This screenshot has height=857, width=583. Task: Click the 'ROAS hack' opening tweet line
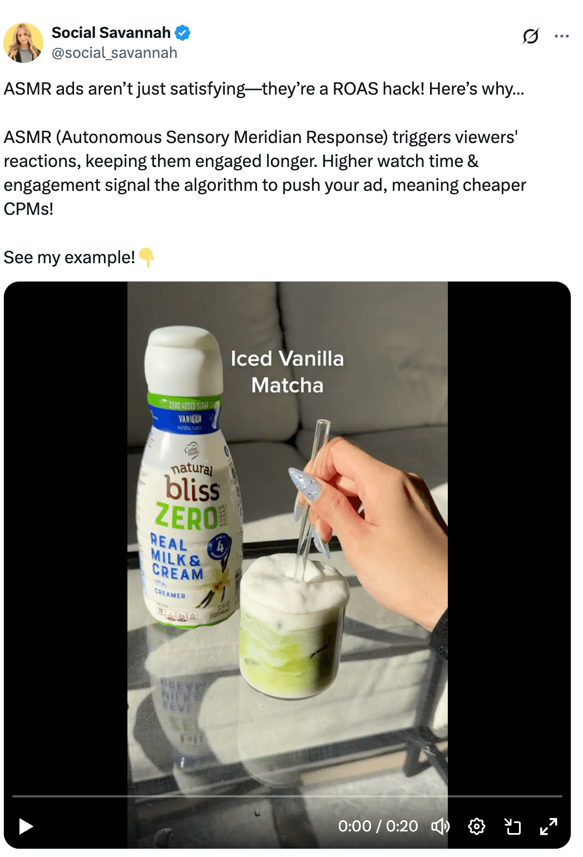[264, 89]
